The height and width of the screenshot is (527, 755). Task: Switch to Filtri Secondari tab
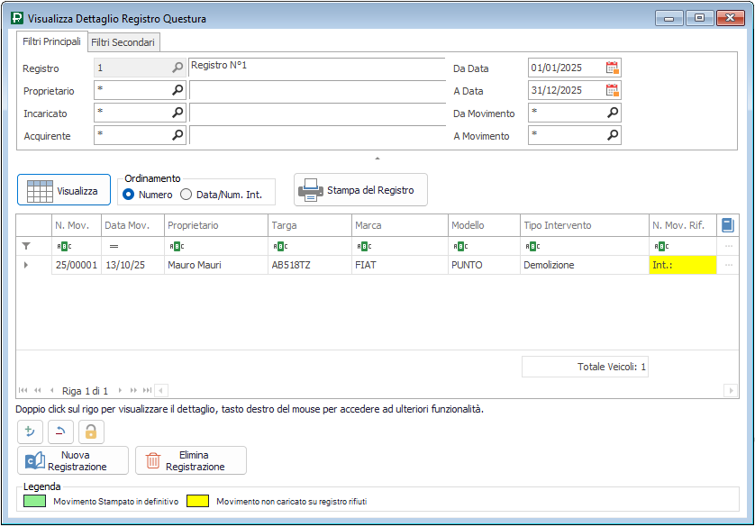point(123,42)
